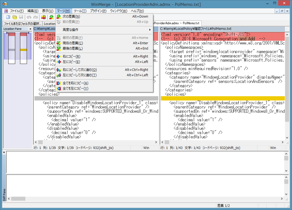292x210 pixels.
Task: Click the Redo toolbar icon
Action: (x=35, y=17)
